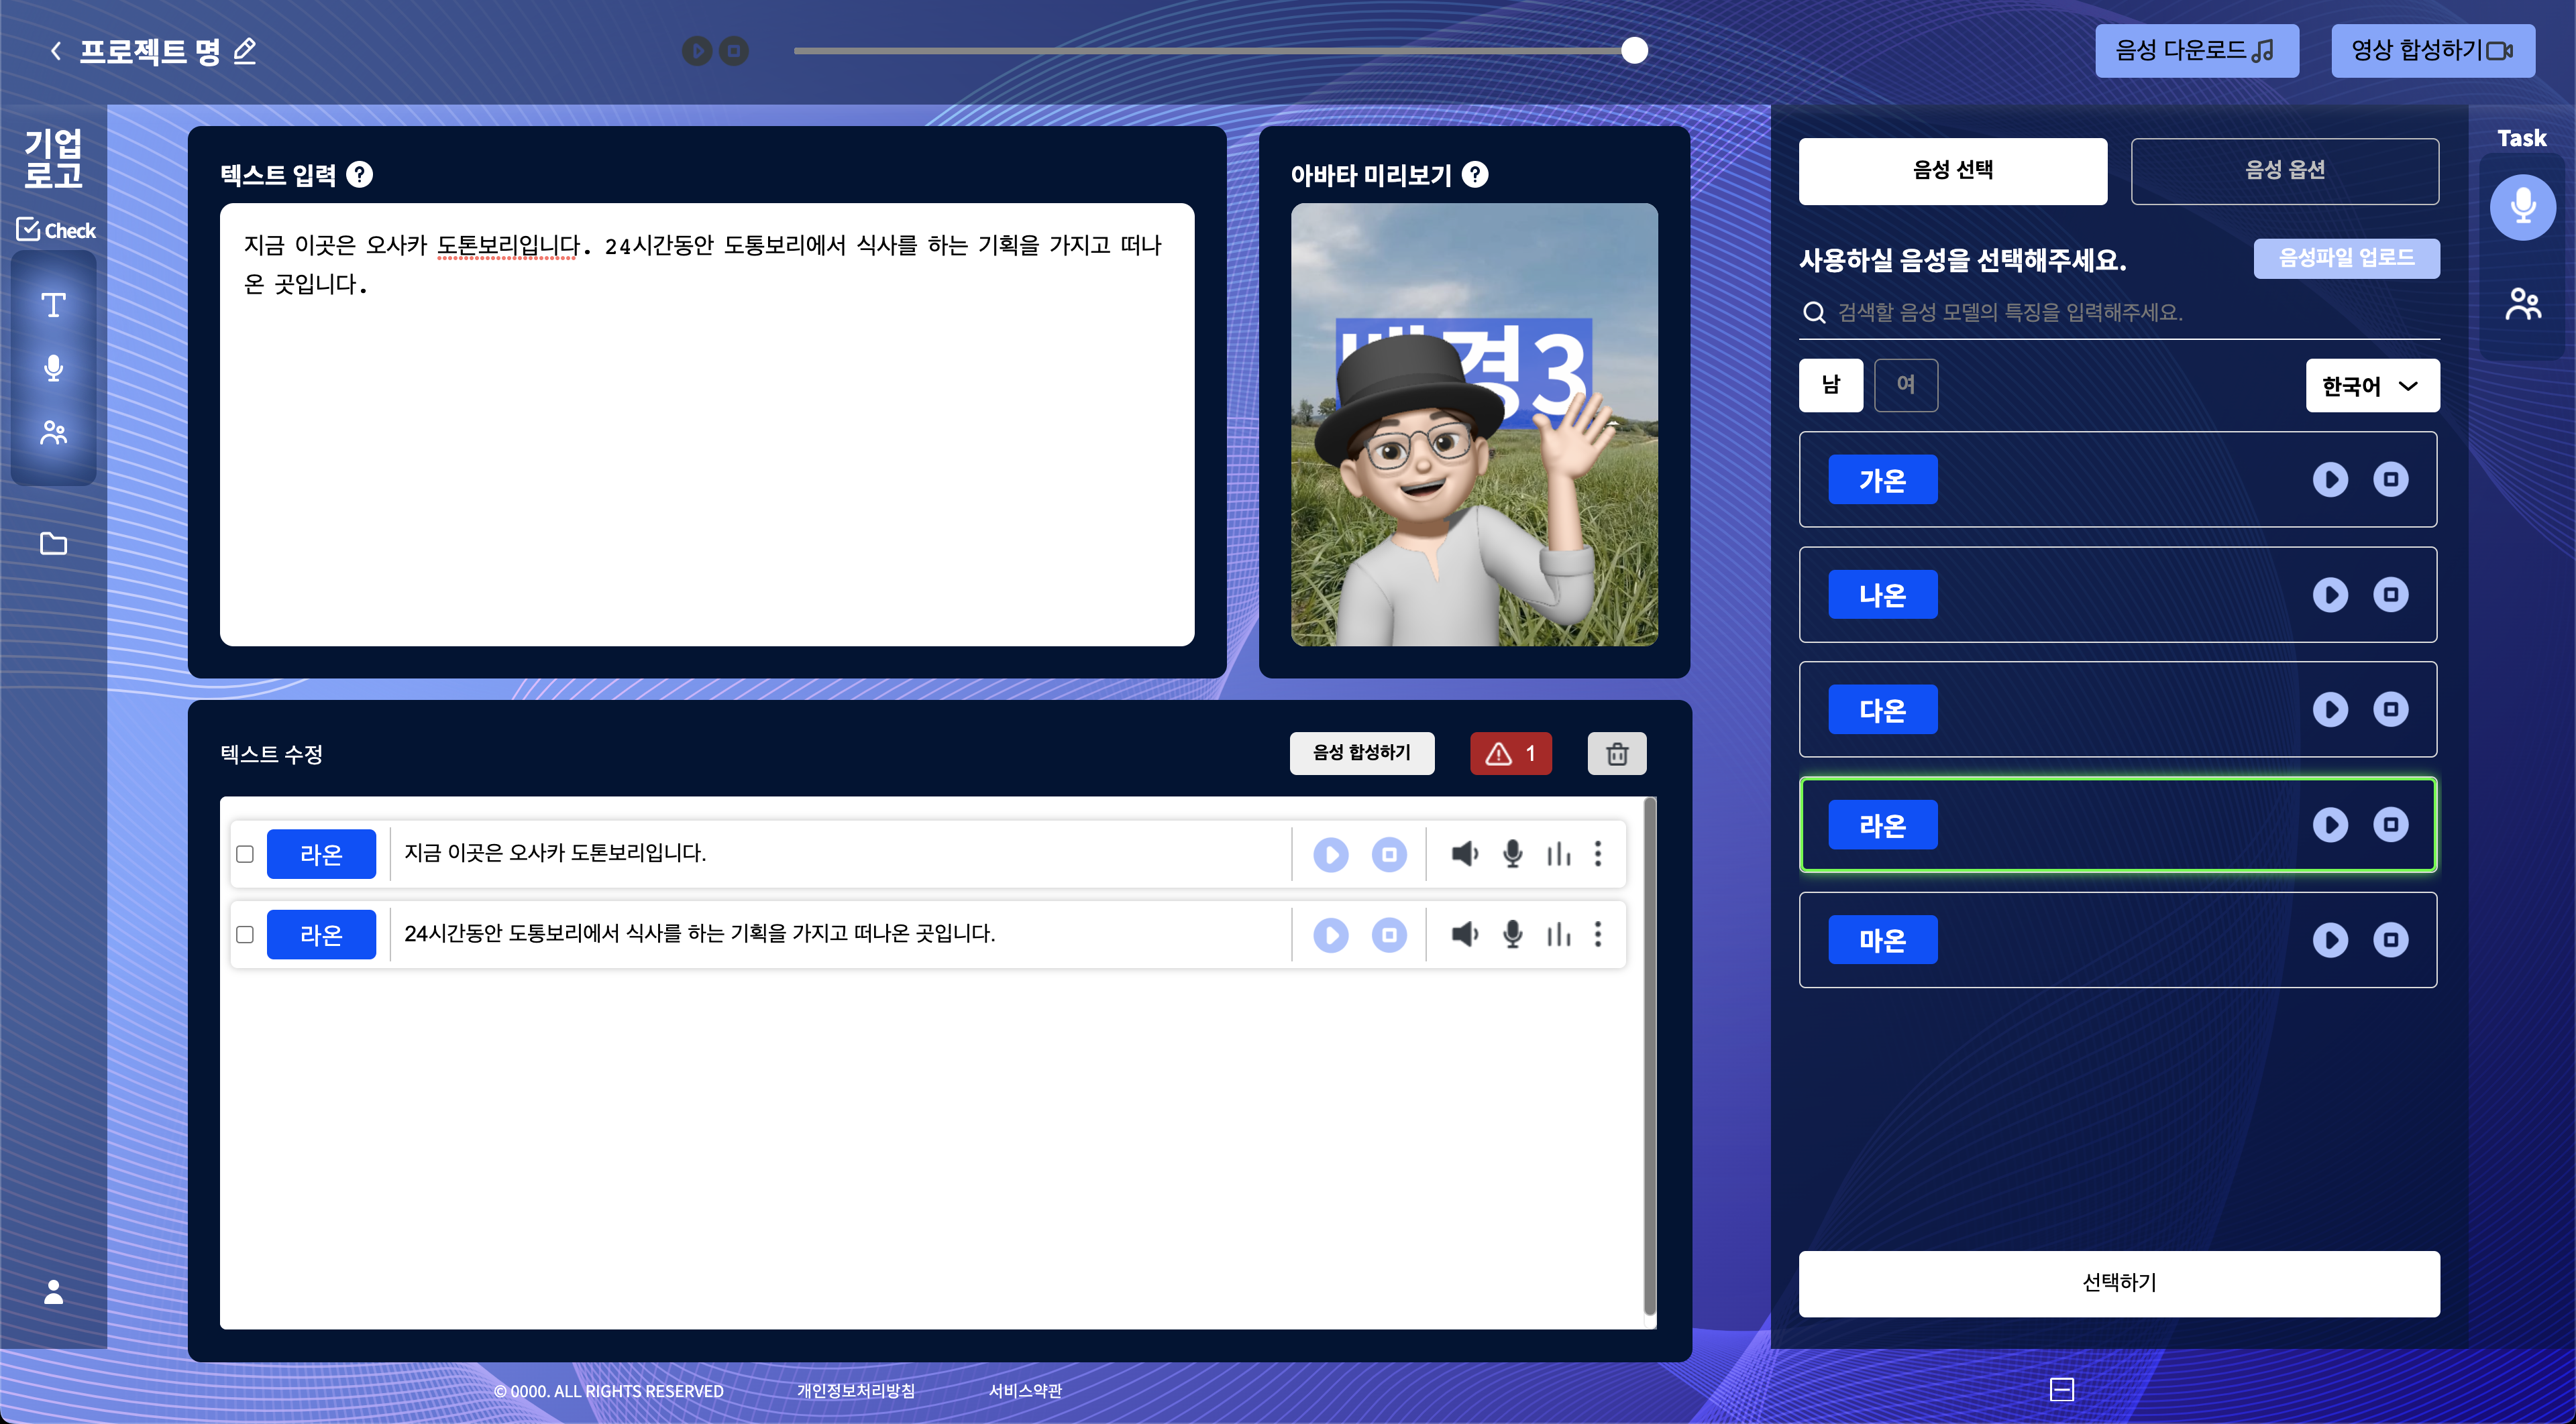The height and width of the screenshot is (1424, 2576).
Task: Open the red warning count button
Action: (1511, 754)
